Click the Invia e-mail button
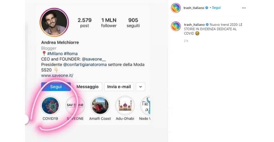Screen dimensions: 274x142 119,87
